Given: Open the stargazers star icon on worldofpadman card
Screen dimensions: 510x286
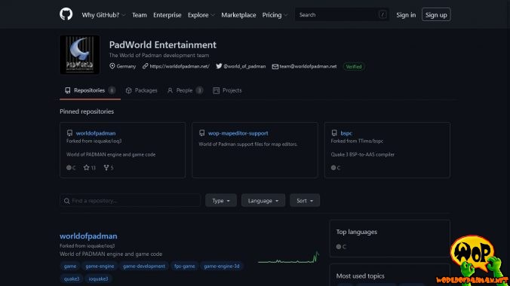Looking at the screenshot, I should pyautogui.click(x=86, y=168).
